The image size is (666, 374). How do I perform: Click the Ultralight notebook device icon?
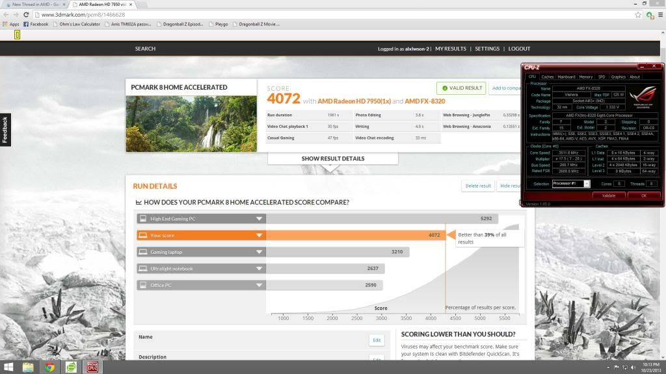pos(143,268)
